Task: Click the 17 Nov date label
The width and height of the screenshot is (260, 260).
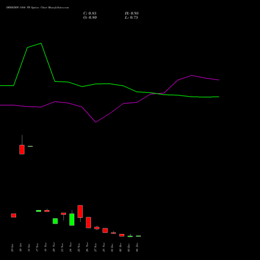Action: 37,248
